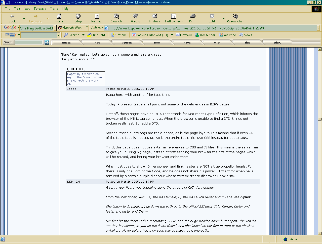Click the That tab button
The width and height of the screenshot is (322, 244).
click(x=97, y=43)
